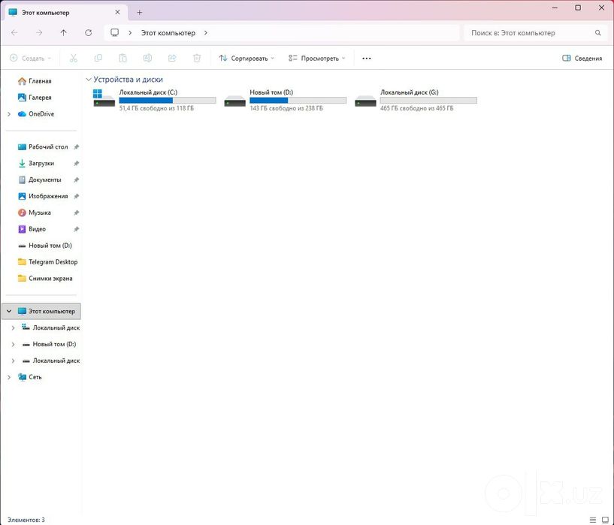Open Галерея in navigation pane

(40, 98)
